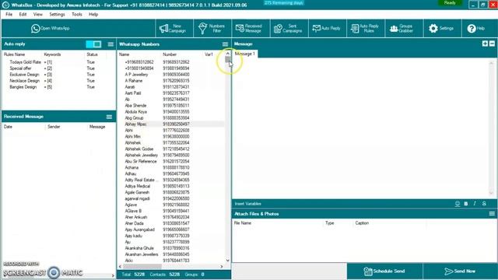Open the File menu

point(9,14)
